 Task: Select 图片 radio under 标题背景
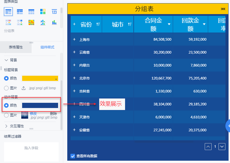click(6, 88)
